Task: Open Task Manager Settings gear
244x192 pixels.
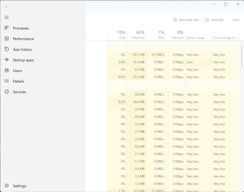Action: coord(6,186)
